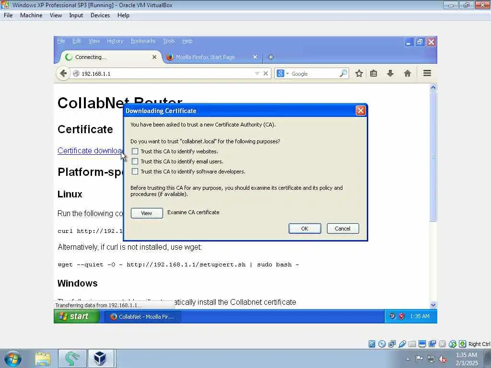The width and height of the screenshot is (491, 368).
Task: Open the VirtualBox Input menu
Action: tap(76, 15)
